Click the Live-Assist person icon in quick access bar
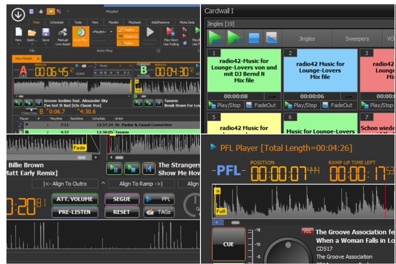396x264 pixels. click(41, 11)
